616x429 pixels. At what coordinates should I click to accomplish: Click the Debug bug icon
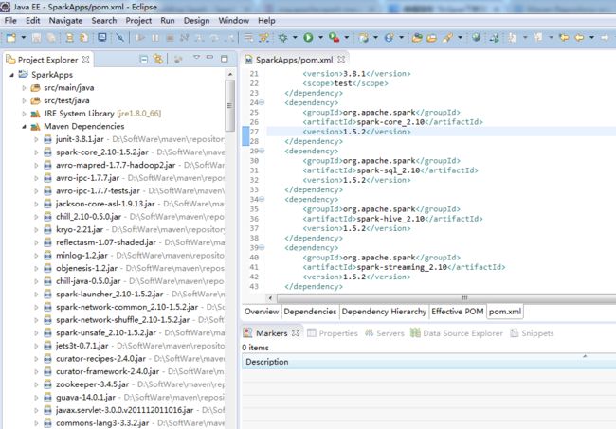(282, 38)
